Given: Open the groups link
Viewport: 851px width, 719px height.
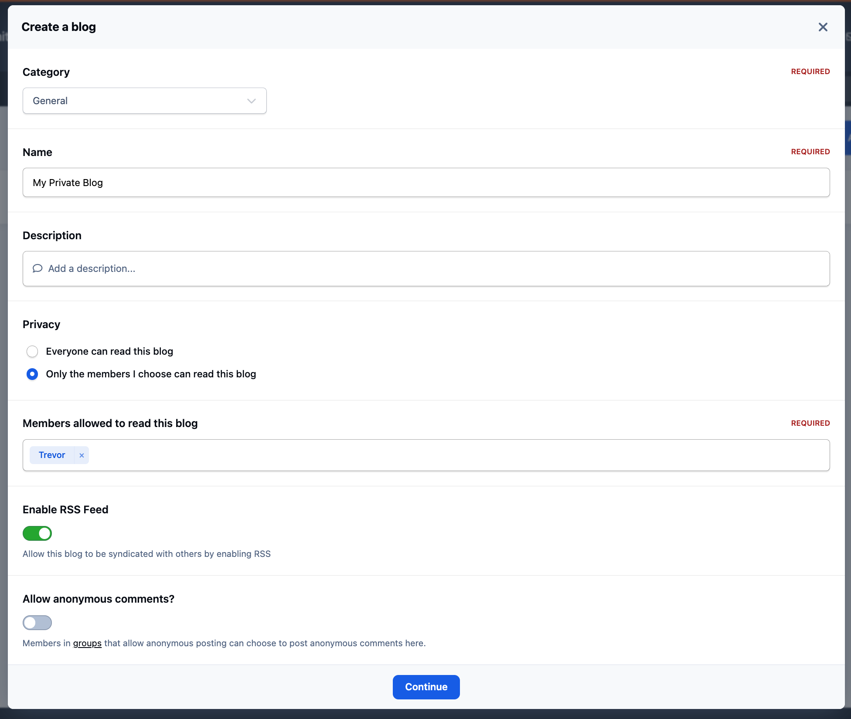Looking at the screenshot, I should pyautogui.click(x=87, y=643).
